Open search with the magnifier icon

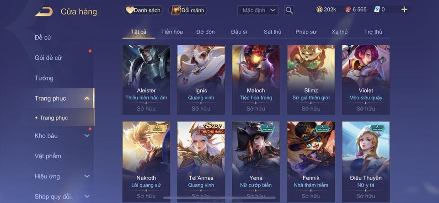pyautogui.click(x=289, y=11)
